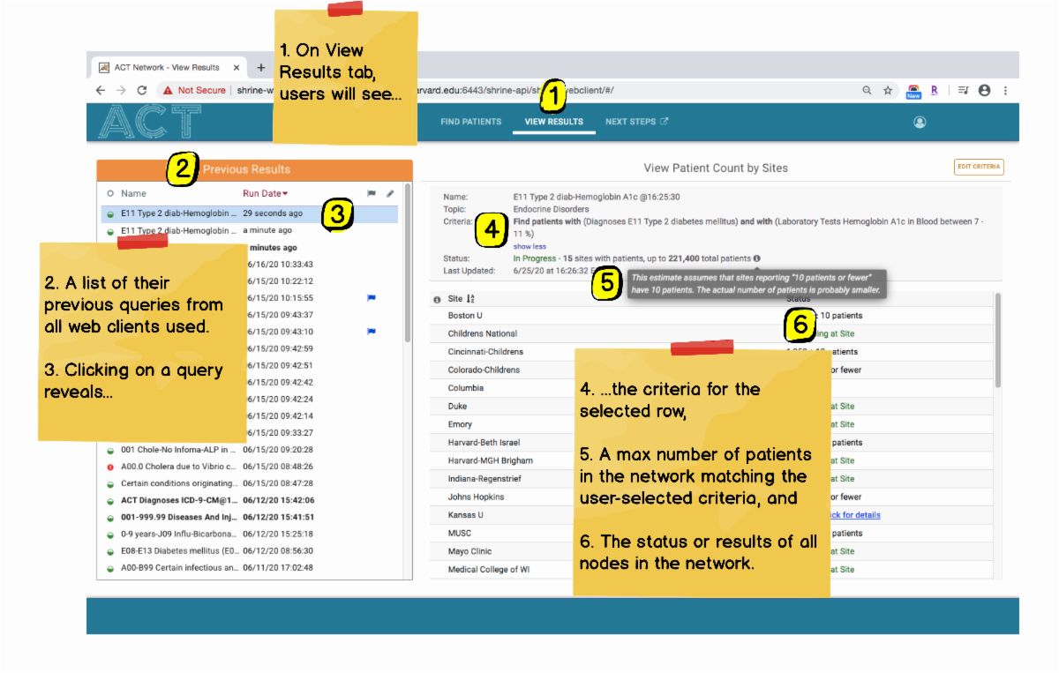Click the pencil edit column header icon
Viewport: 1059px width, 673px height.
pos(390,193)
